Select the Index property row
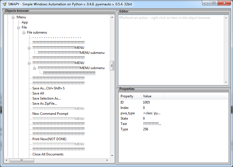233x167 pixels. tap(174, 108)
